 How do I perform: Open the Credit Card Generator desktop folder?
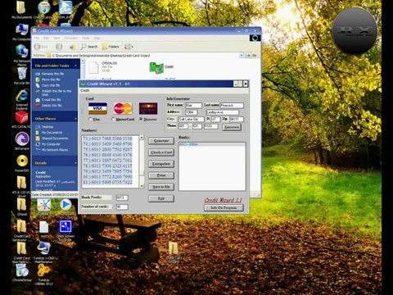coord(22,229)
